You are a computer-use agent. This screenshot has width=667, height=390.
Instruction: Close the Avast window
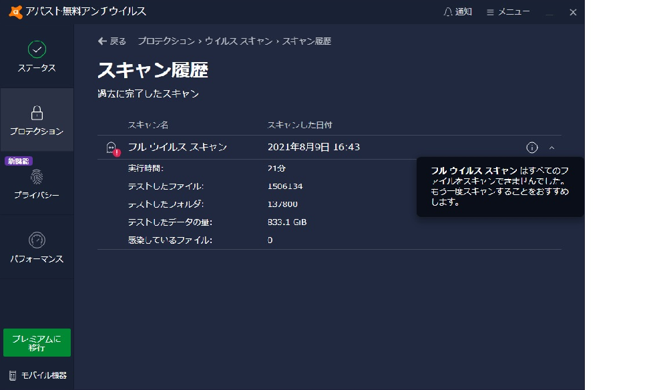pyautogui.click(x=573, y=12)
